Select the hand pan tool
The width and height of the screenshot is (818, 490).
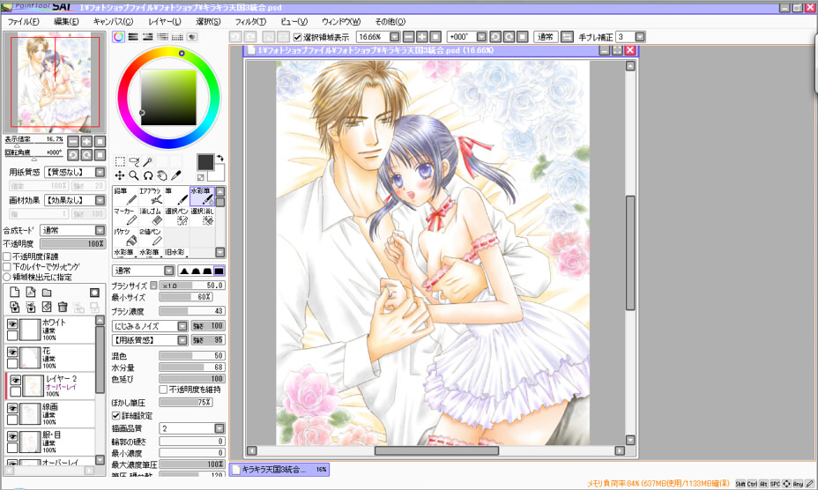pos(162,175)
